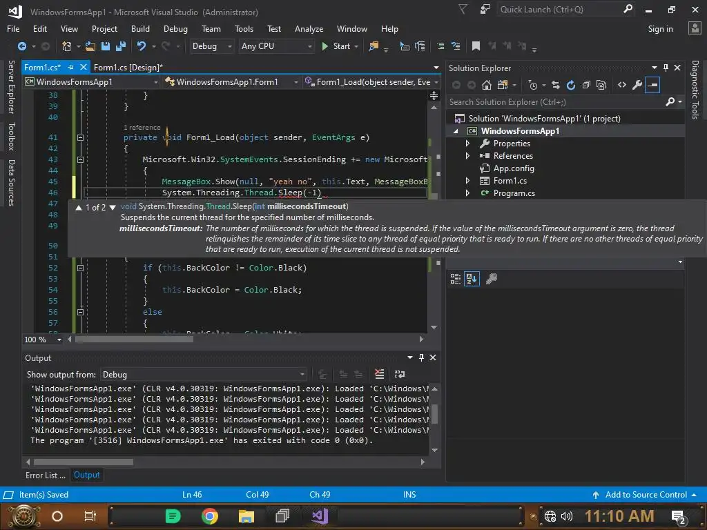Toggle the Categorized view in Properties panel

456,279
